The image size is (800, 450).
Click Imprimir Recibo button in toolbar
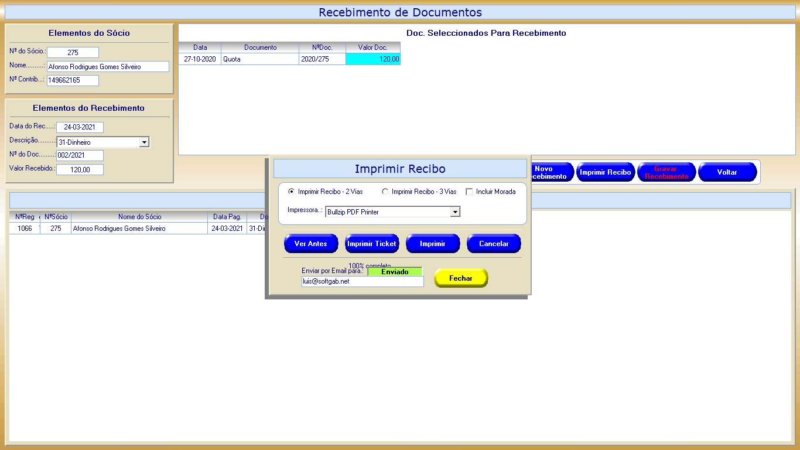[x=605, y=172]
